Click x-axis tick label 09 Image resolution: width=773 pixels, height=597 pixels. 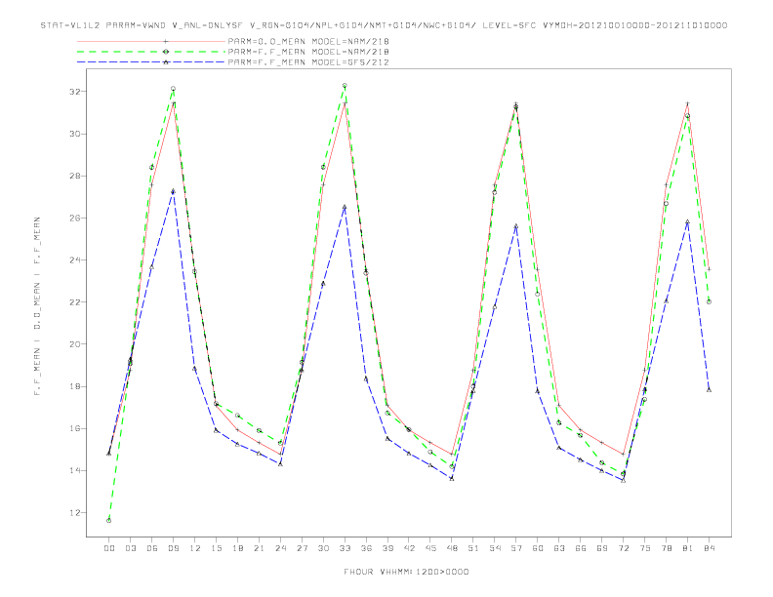tap(173, 548)
